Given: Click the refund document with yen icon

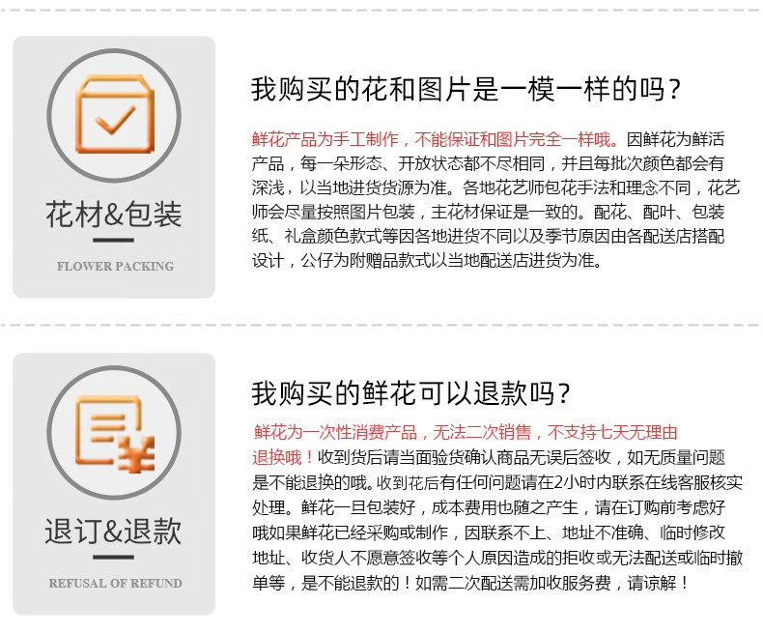Looking at the screenshot, I should tap(115, 434).
